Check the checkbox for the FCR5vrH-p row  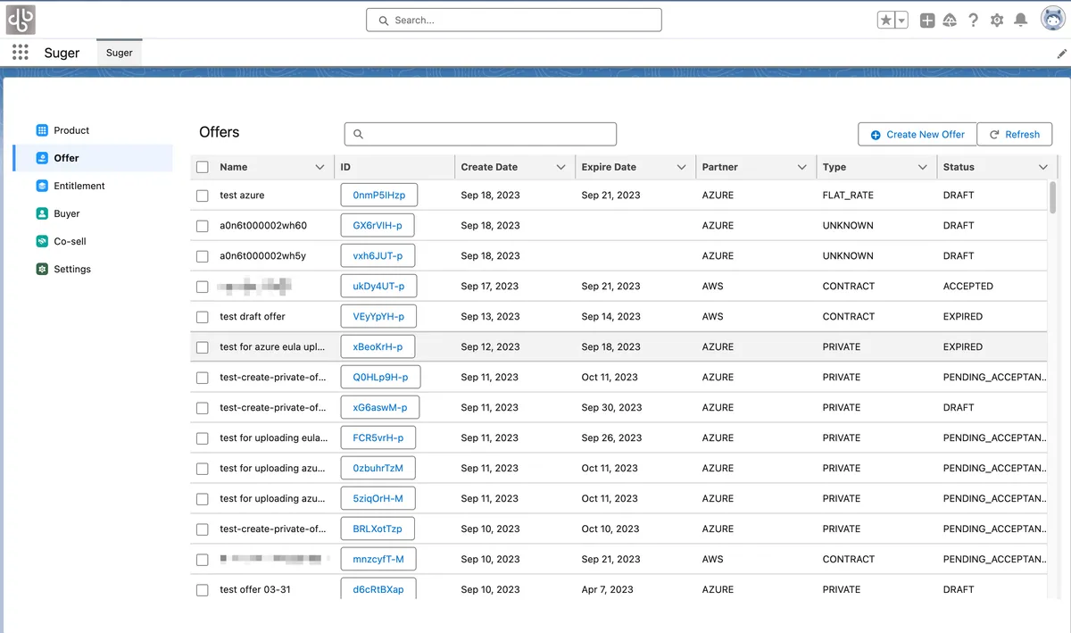(x=203, y=438)
